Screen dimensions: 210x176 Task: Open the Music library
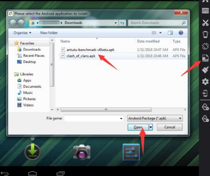(x=28, y=93)
